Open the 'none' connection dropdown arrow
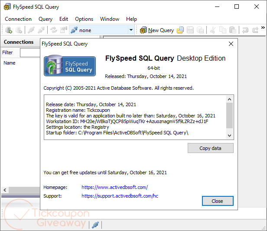The image size is (267, 231). point(131,30)
